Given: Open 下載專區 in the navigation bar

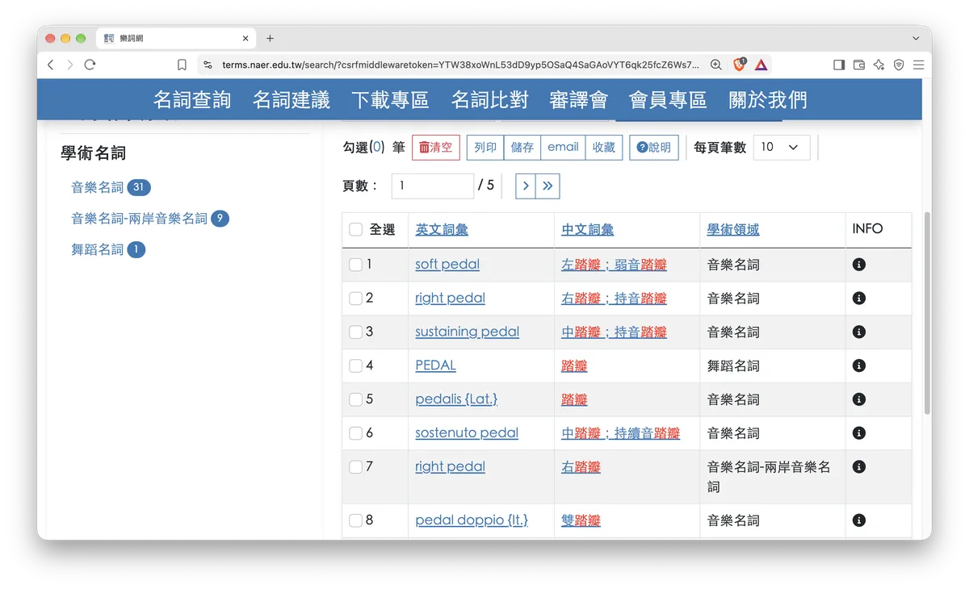Looking at the screenshot, I should (x=390, y=100).
